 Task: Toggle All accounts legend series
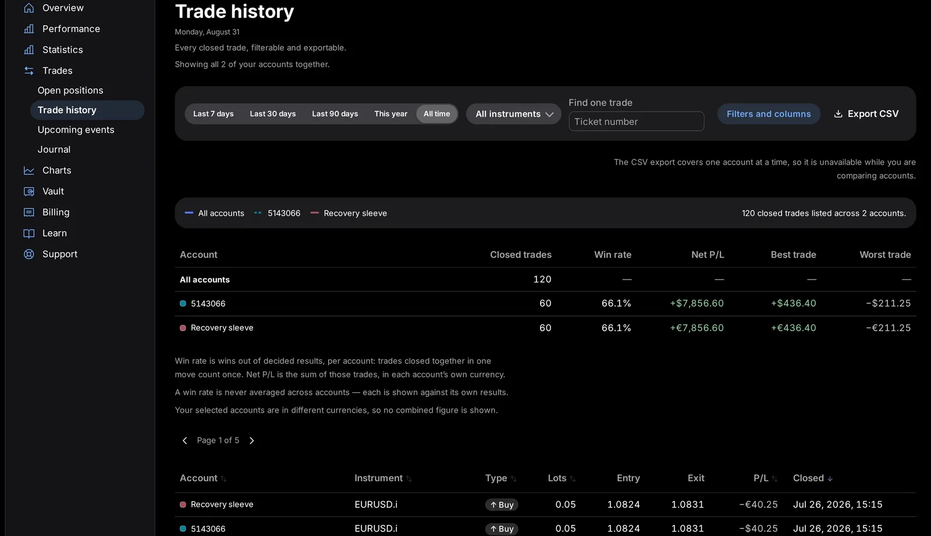point(215,214)
